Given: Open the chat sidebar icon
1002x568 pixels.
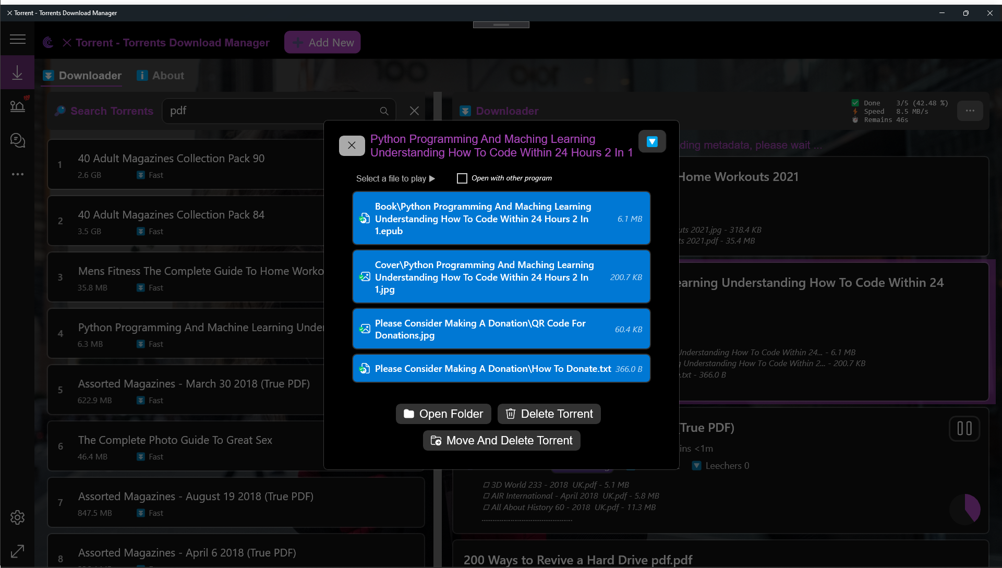Looking at the screenshot, I should click(x=17, y=140).
